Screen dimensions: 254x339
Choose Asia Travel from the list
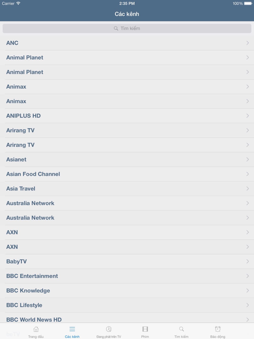click(21, 189)
